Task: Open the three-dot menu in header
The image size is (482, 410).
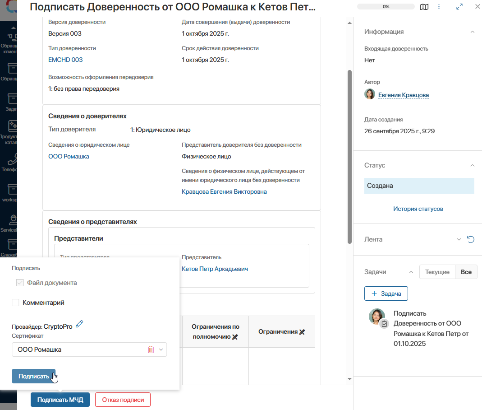Action: [x=439, y=7]
